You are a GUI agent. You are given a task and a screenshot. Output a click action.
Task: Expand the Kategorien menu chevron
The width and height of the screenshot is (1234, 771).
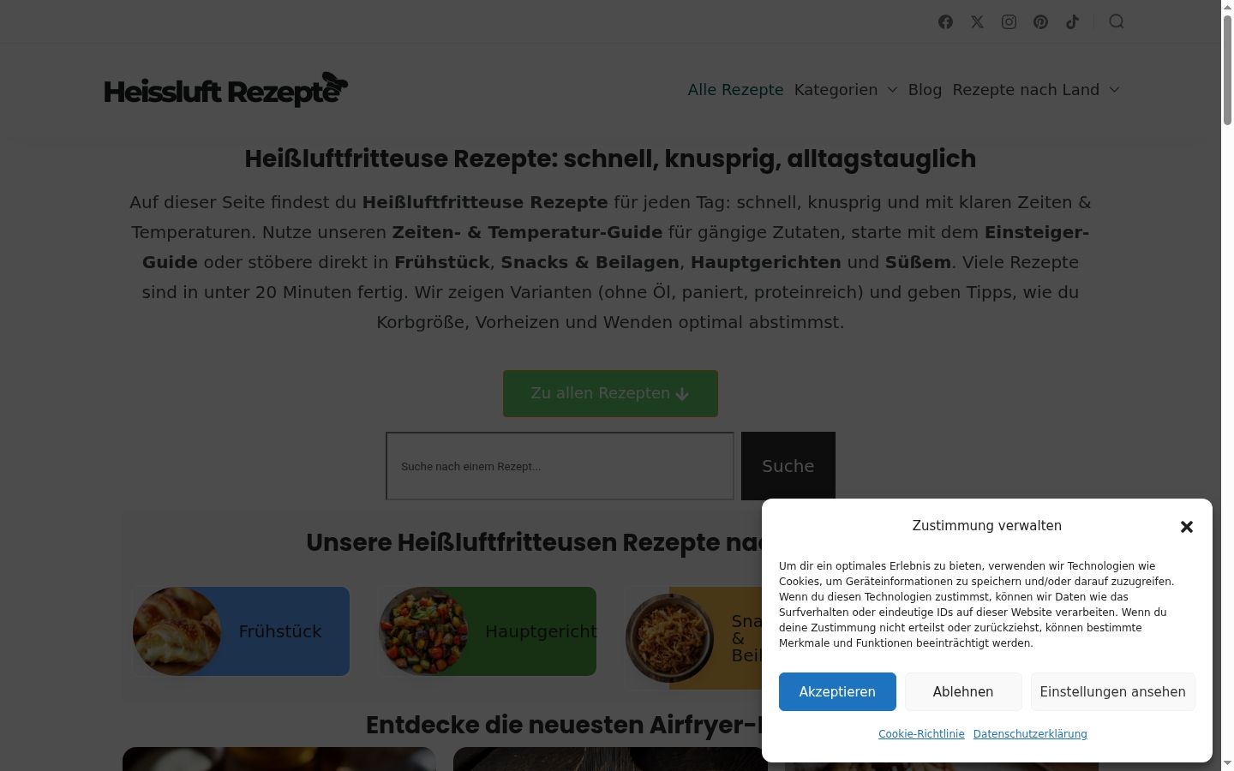tap(892, 90)
